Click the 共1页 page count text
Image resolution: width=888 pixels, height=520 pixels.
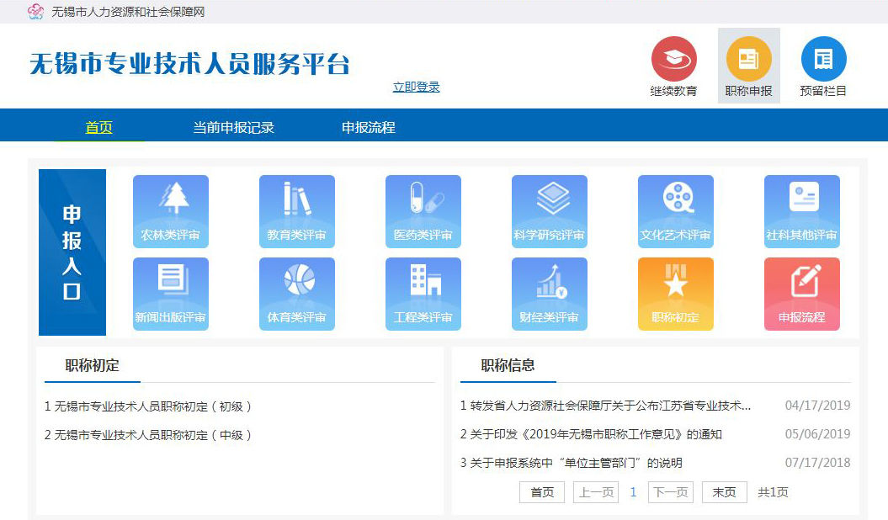pos(773,492)
